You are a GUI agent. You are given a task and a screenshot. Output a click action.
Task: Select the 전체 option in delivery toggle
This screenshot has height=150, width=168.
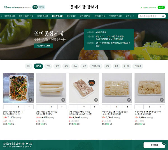click(x=35, y=7)
